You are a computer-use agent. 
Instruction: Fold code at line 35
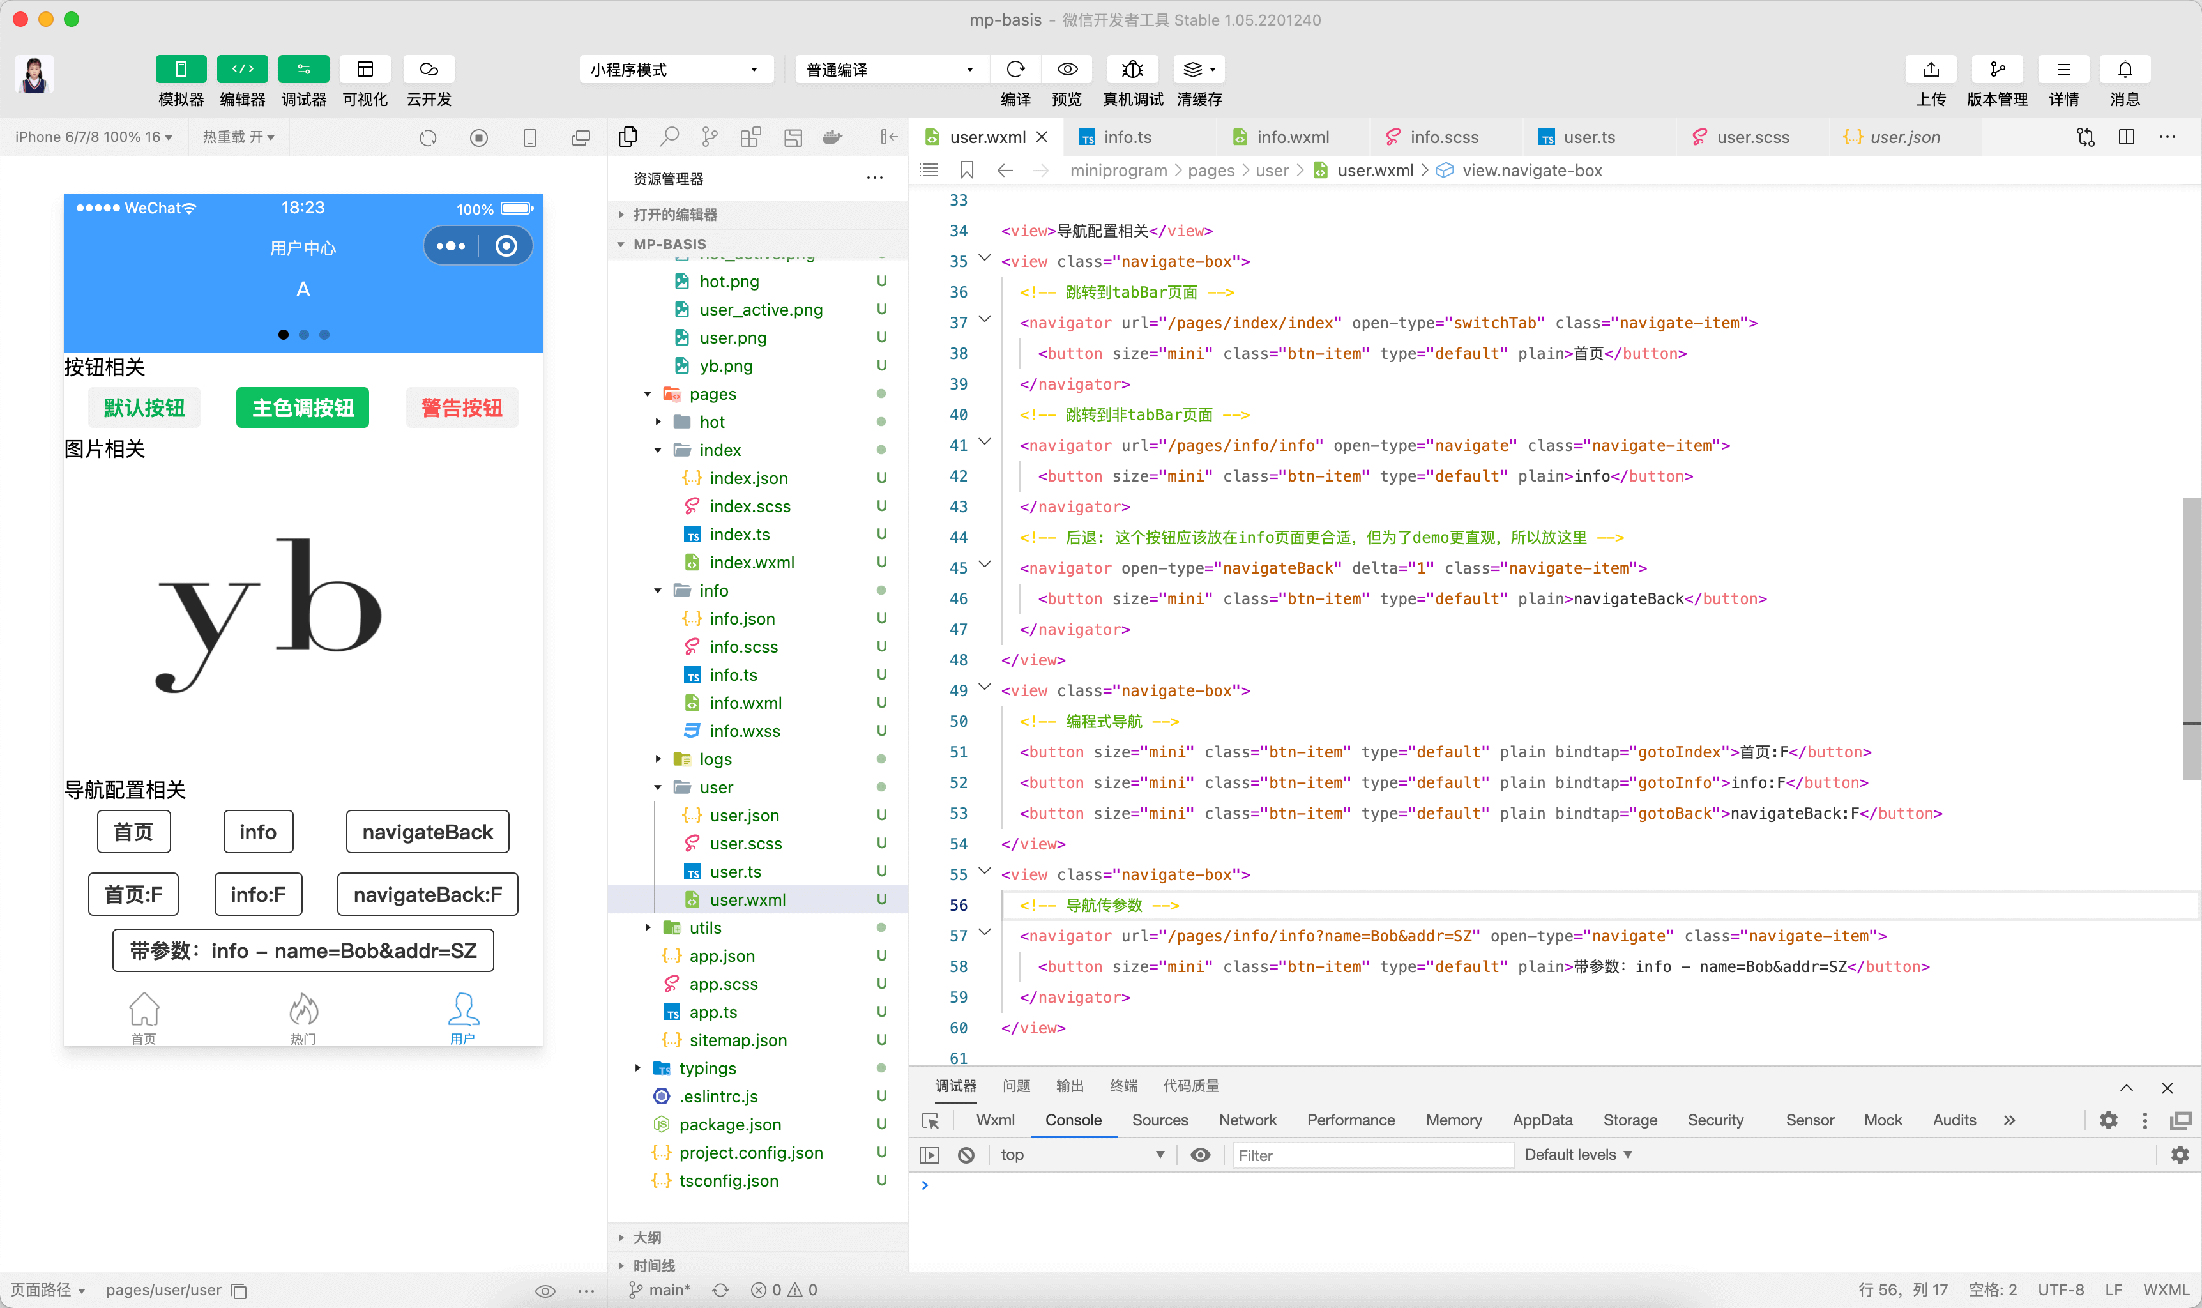click(x=985, y=258)
